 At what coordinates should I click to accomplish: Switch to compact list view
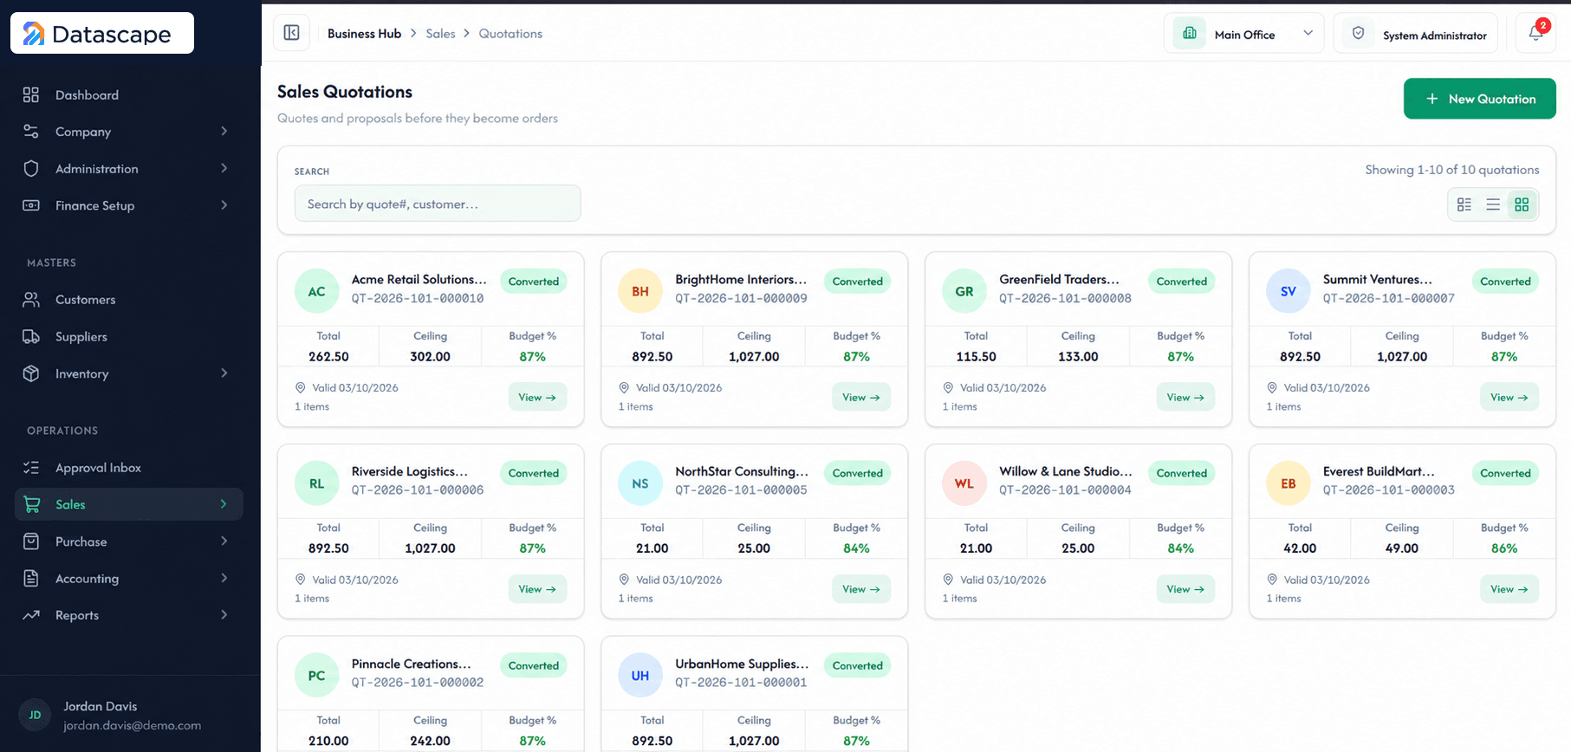click(x=1493, y=204)
